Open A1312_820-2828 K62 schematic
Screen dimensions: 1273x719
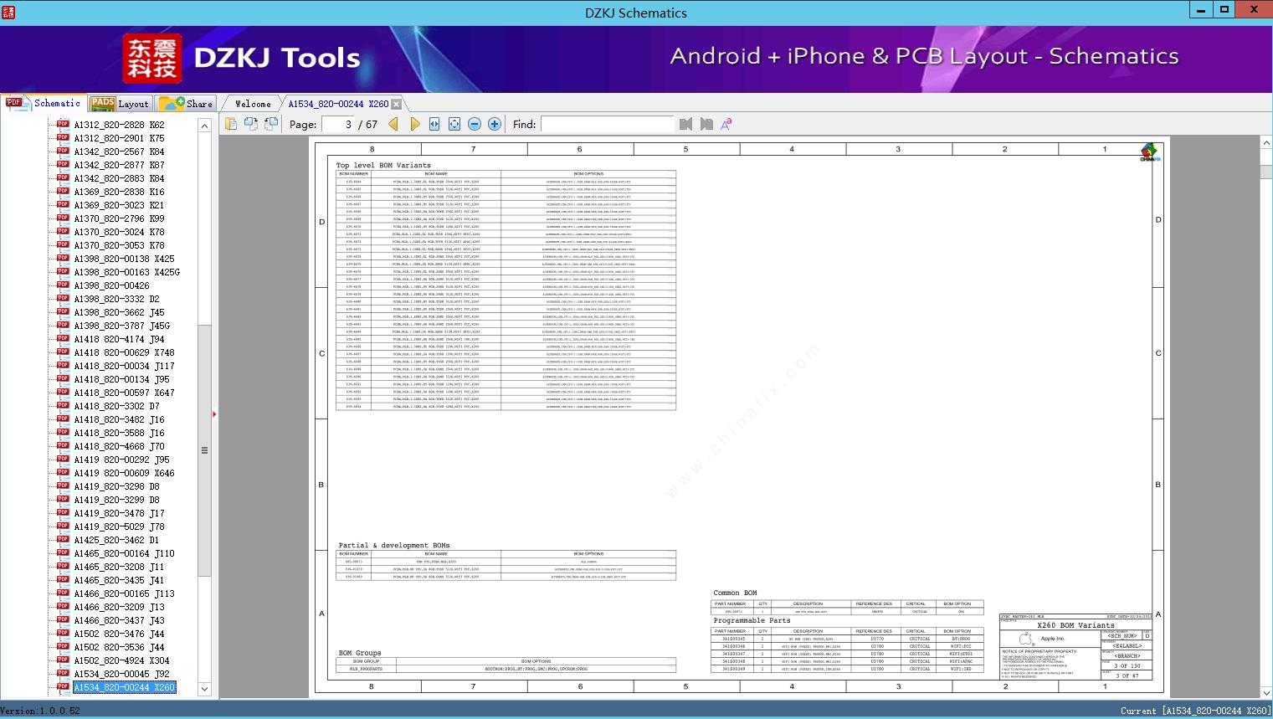119,125
